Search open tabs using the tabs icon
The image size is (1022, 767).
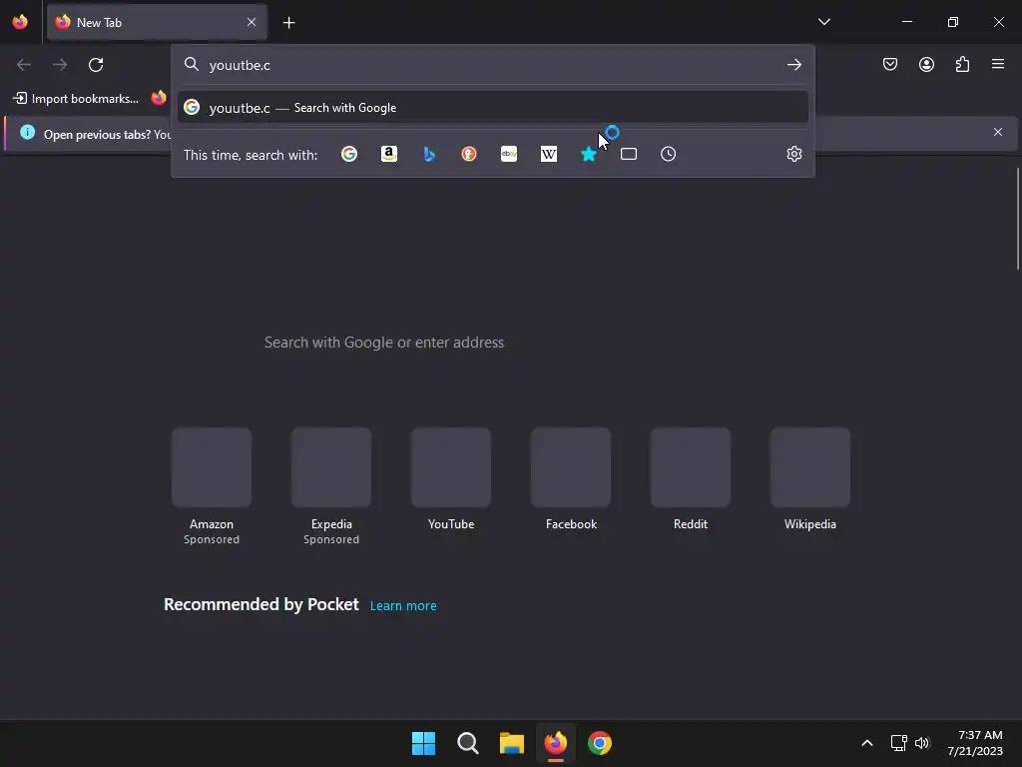point(629,154)
